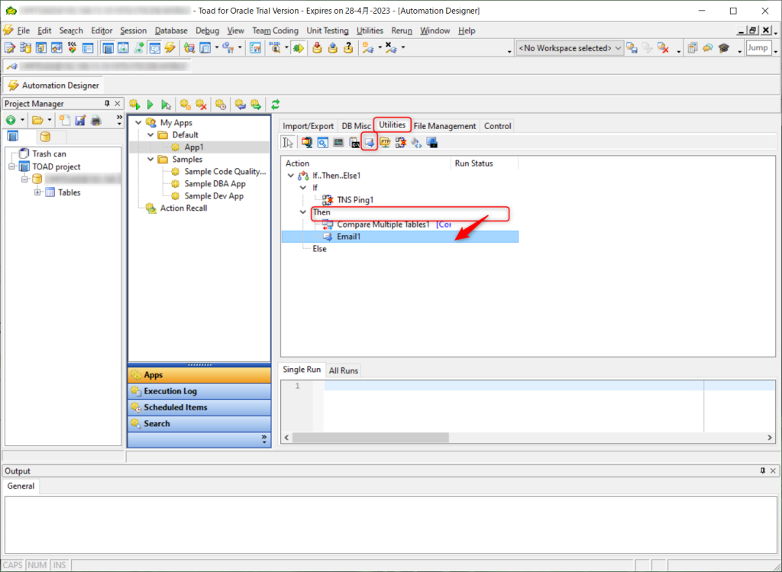Open the SQL Optimizer heart icon
The height and width of the screenshot is (572, 782).
pyautogui.click(x=73, y=48)
